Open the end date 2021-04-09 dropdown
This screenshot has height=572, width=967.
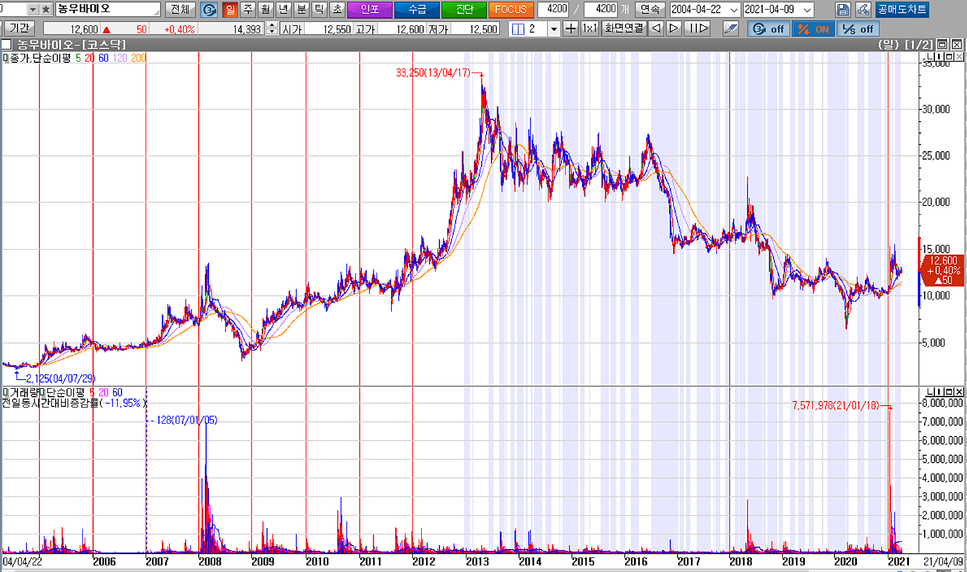pos(807,10)
